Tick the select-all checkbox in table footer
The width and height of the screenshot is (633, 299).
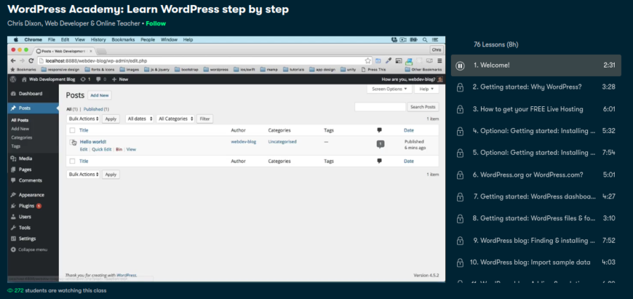pyautogui.click(x=72, y=161)
